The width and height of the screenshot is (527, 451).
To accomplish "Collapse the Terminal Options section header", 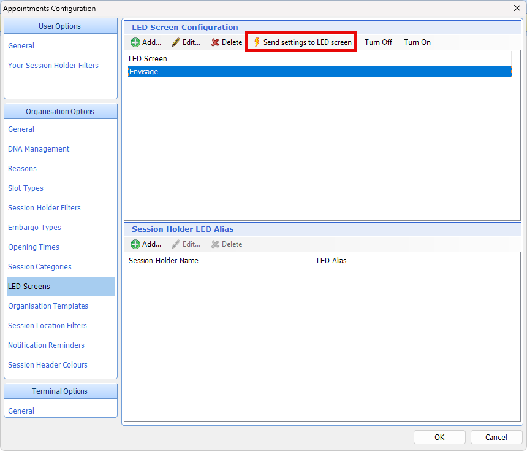I will (60, 391).
